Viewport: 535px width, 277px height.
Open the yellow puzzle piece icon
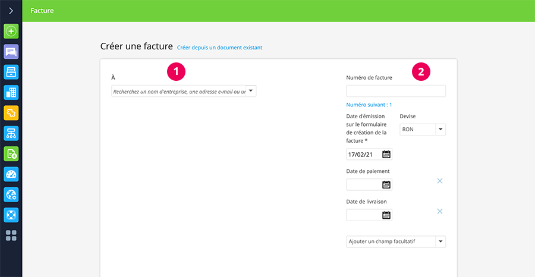pyautogui.click(x=11, y=112)
